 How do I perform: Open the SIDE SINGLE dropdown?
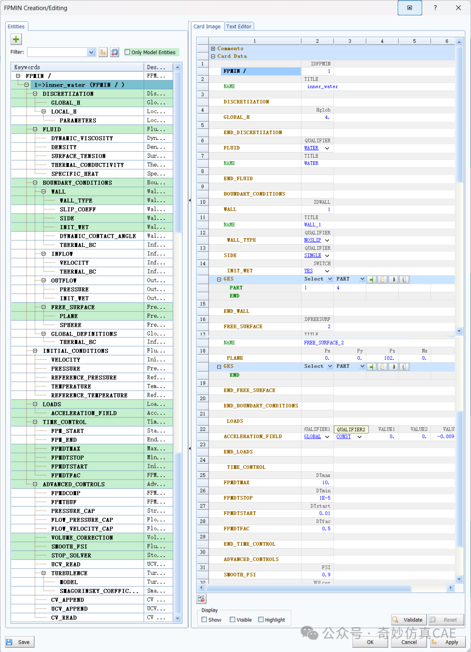coord(327,256)
